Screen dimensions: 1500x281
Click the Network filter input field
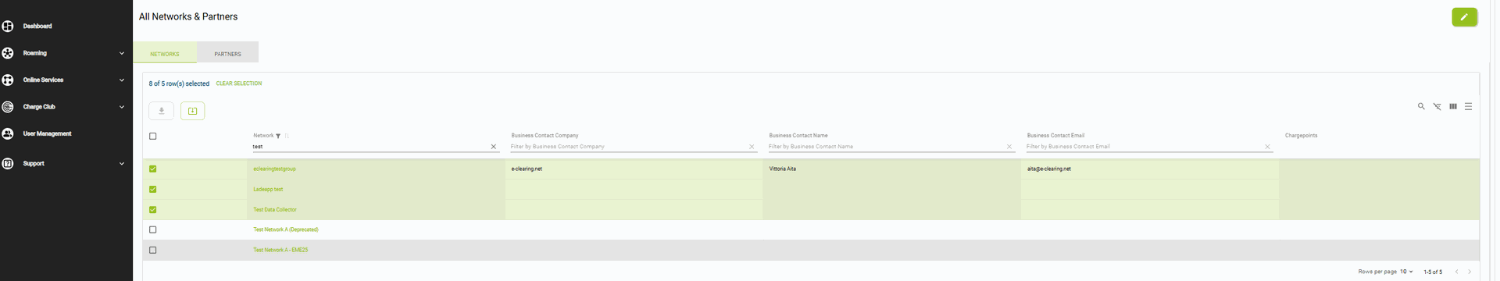[x=370, y=147]
